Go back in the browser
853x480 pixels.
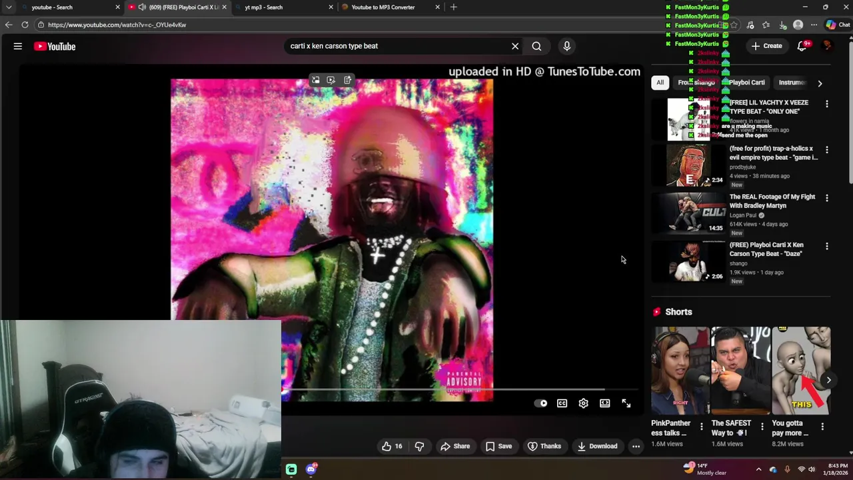[9, 25]
